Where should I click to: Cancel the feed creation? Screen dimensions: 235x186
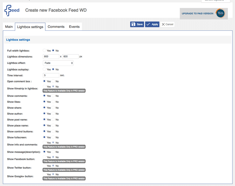point(167,24)
